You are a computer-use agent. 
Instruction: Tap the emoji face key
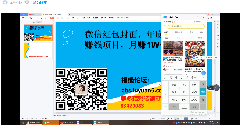click(203, 100)
